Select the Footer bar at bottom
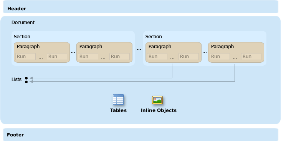The width and height of the screenshot is (281, 141). pos(140,135)
